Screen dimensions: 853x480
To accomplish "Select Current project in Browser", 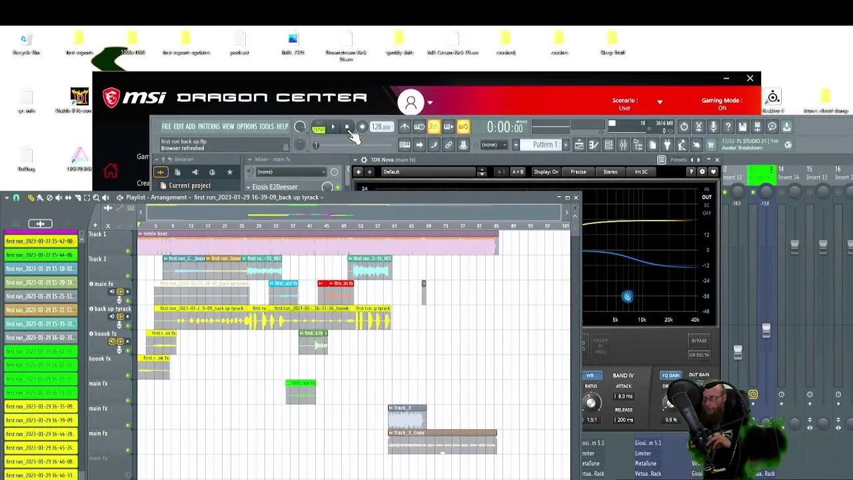I will pos(190,185).
